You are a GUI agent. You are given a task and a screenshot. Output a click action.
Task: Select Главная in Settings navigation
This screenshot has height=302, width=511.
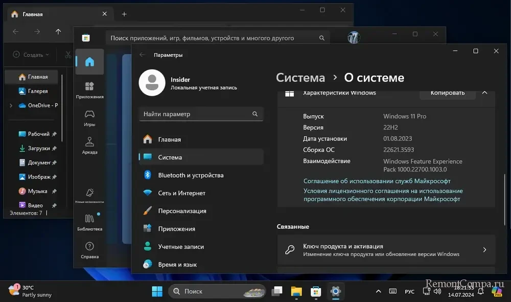[201, 139]
